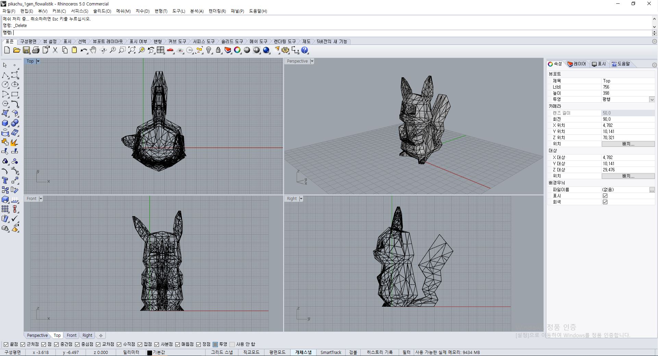Toggle 그리드 스냅 in the status bar
Viewport: 658px width, 356px height.
tap(222, 352)
